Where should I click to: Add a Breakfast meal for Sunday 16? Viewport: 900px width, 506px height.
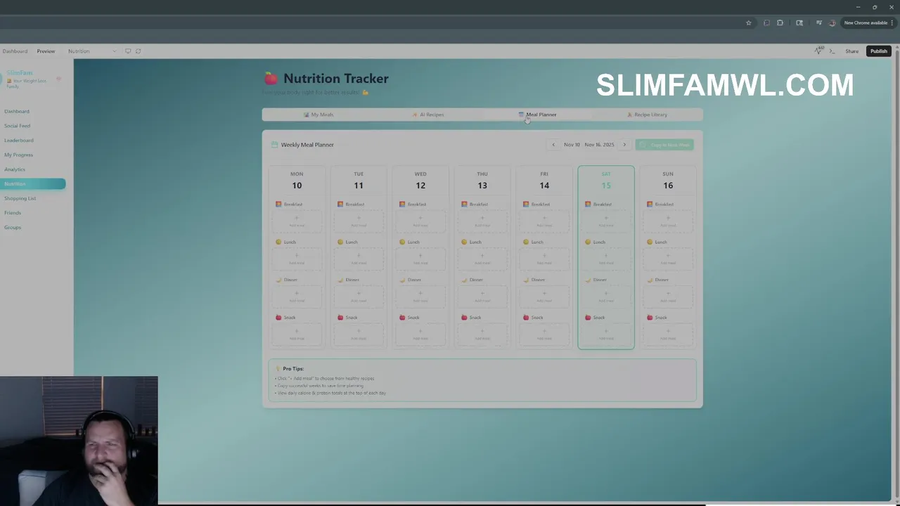coord(668,221)
